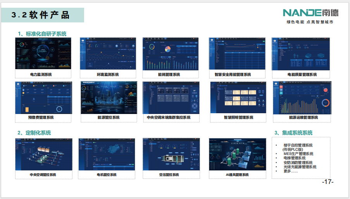Open the 电力监测系统 dashboard thumbnail

point(43,54)
